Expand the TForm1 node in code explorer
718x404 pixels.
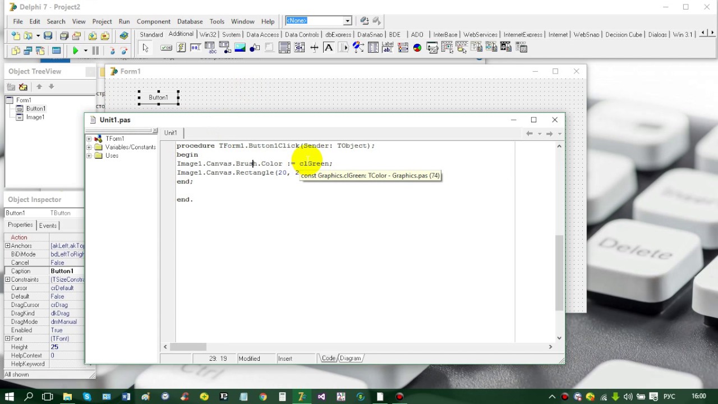pos(89,139)
